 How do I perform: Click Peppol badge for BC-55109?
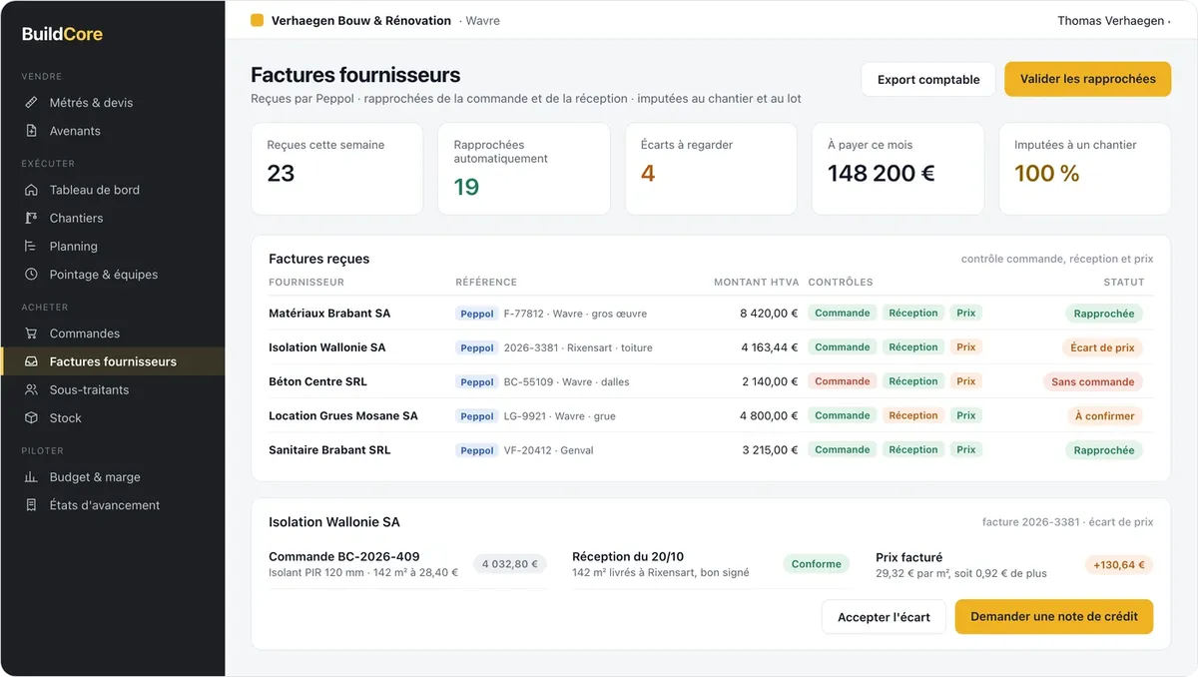point(477,381)
